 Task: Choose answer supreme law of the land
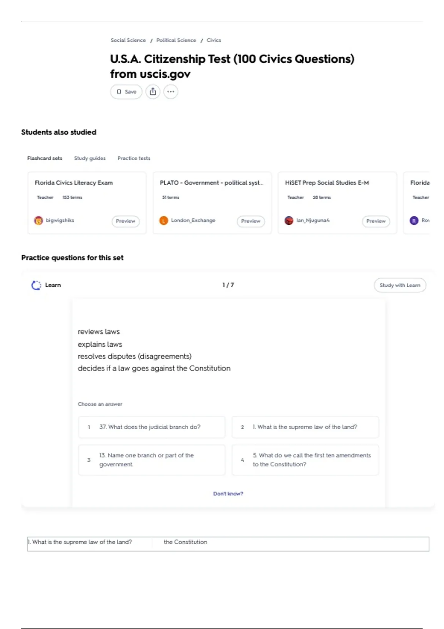click(x=305, y=427)
